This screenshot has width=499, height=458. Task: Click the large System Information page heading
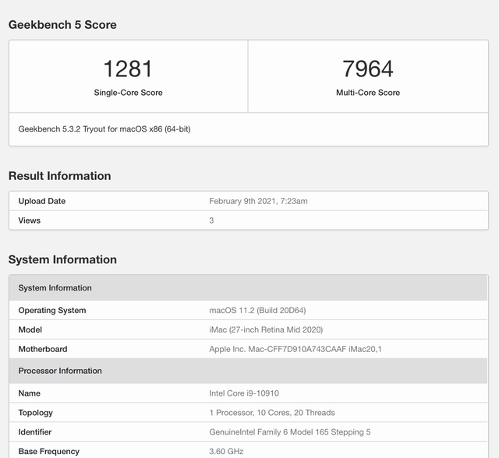pyautogui.click(x=62, y=259)
